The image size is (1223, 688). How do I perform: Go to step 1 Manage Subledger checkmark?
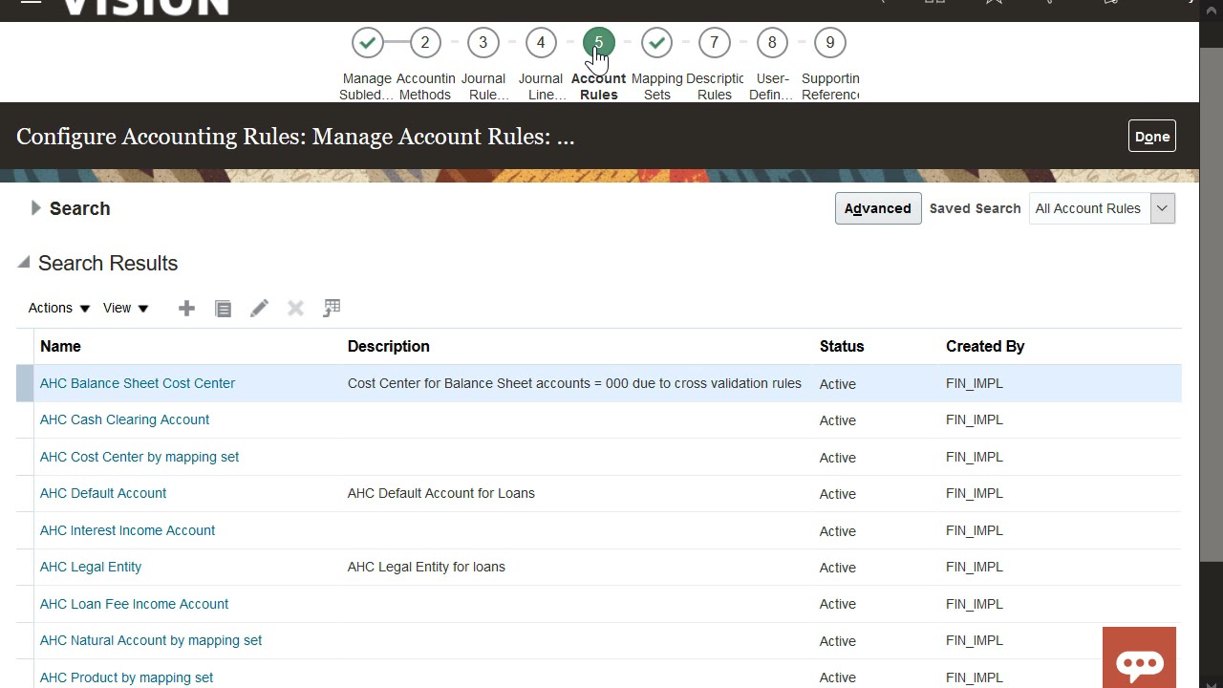[367, 42]
